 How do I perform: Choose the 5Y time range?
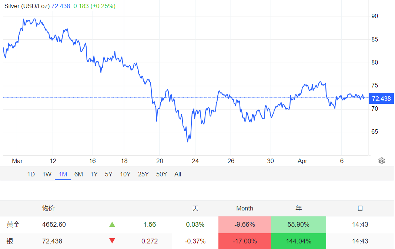pos(108,174)
